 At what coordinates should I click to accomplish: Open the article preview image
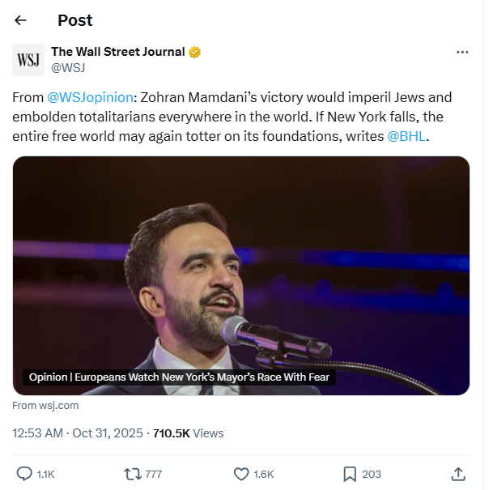tap(241, 259)
